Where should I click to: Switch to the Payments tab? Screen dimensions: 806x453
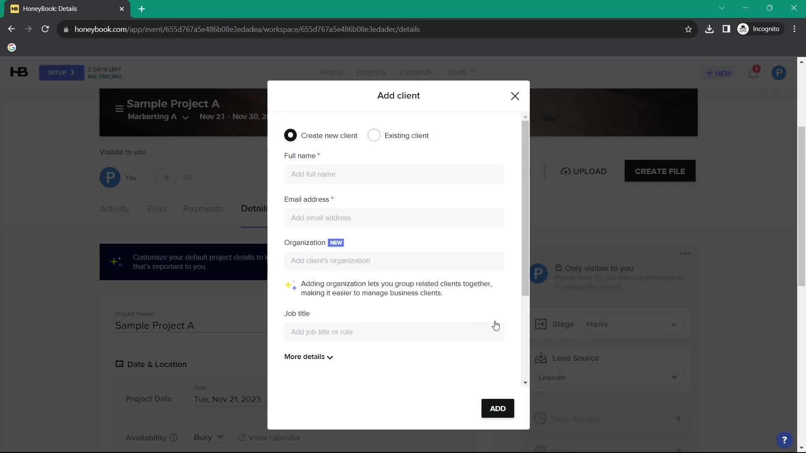click(x=202, y=208)
